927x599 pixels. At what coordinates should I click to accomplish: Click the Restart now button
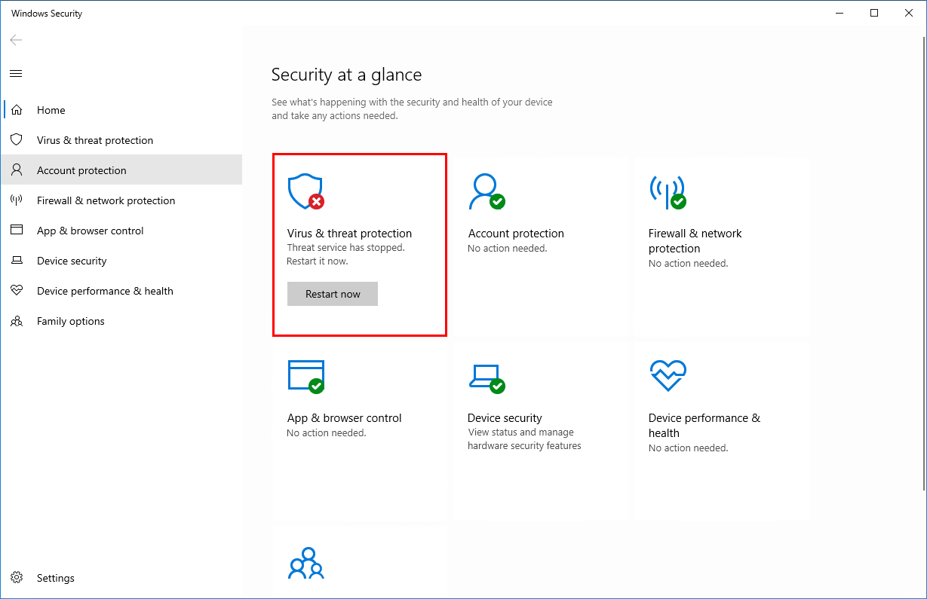pos(332,294)
